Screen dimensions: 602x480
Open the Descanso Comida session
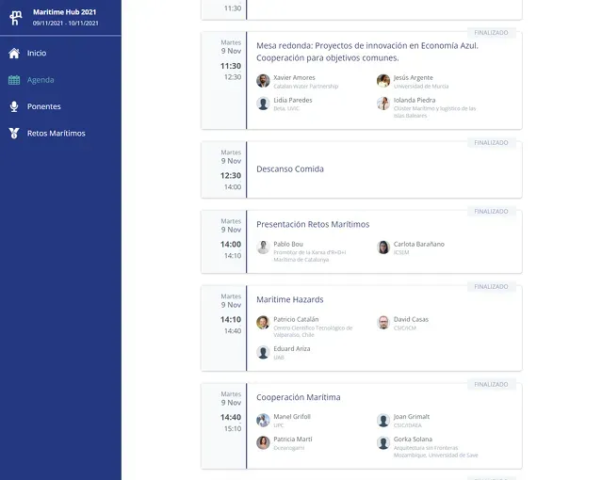290,168
